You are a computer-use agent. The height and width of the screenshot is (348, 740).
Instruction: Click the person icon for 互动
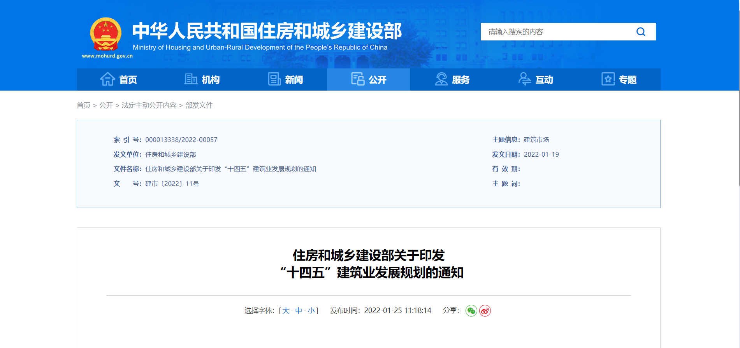524,79
